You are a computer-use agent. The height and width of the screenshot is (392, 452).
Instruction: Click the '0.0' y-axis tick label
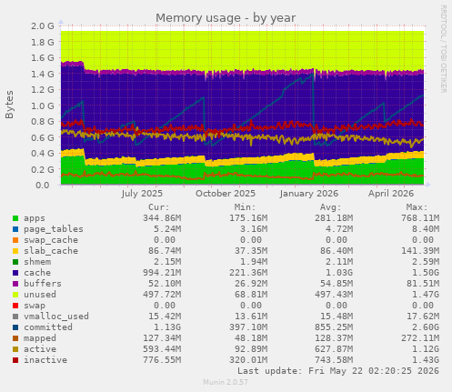42,185
